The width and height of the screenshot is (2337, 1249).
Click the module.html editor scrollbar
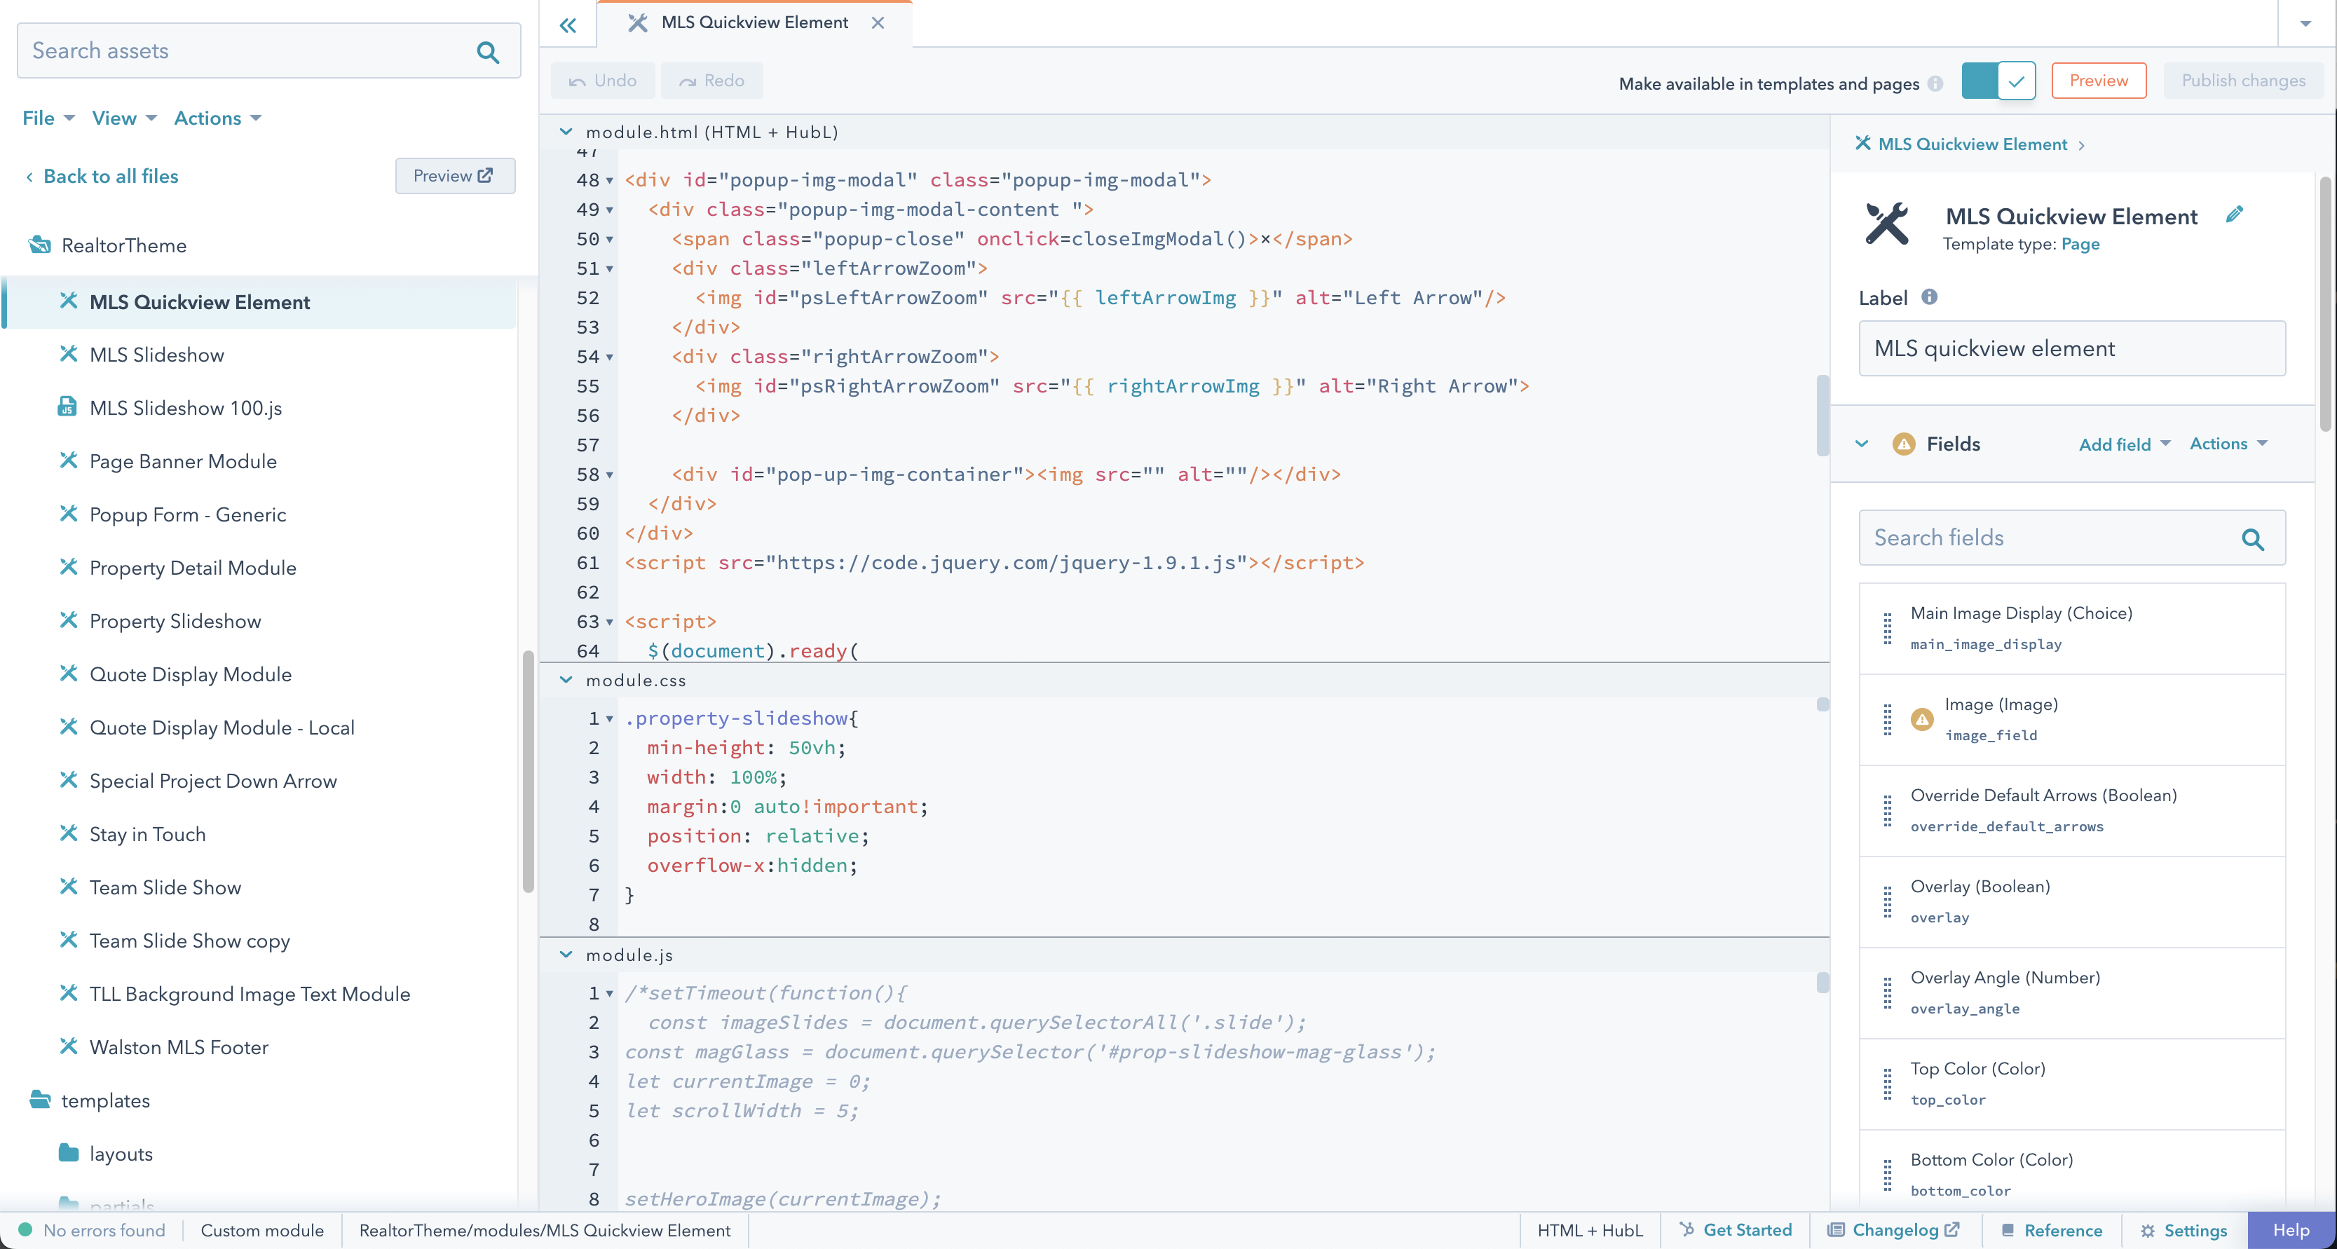(x=1822, y=414)
